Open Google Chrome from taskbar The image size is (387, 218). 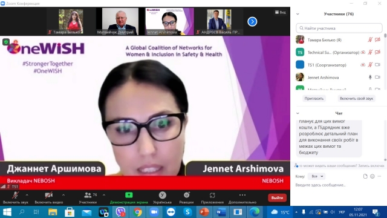tap(138, 212)
